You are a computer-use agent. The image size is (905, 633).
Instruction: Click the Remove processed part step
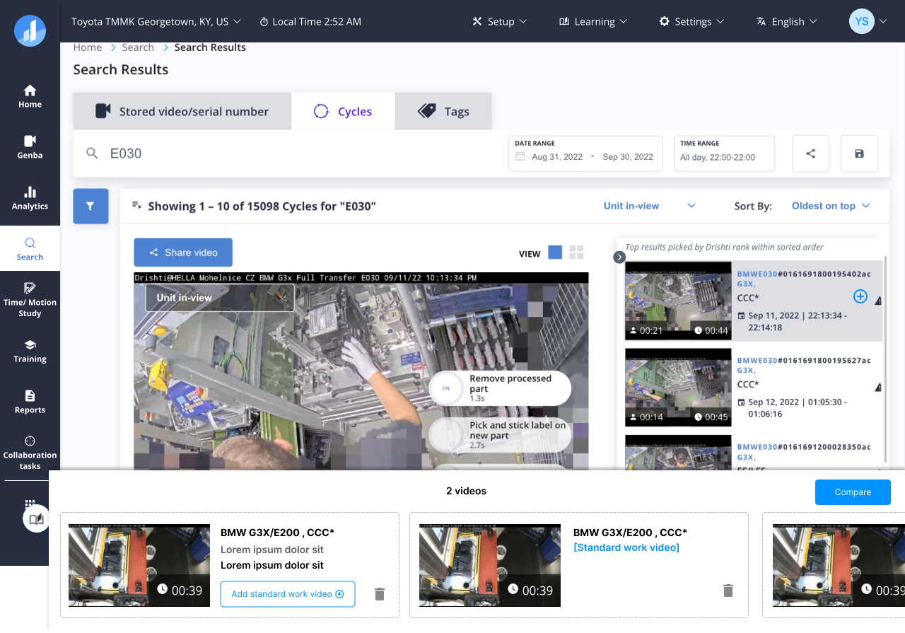click(500, 388)
